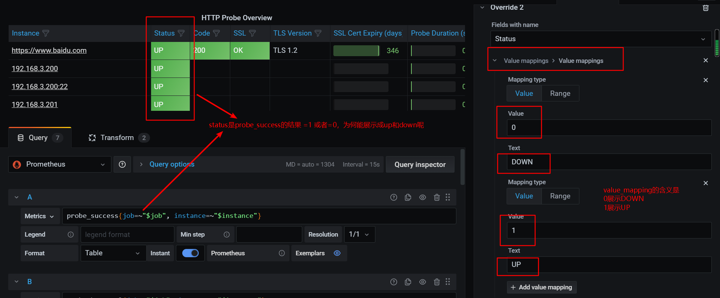The width and height of the screenshot is (720, 298).
Task: Switch to the Transform tab
Action: [119, 138]
